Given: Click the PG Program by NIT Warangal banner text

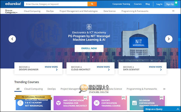Looking at the screenshot, I should tap(89, 36).
